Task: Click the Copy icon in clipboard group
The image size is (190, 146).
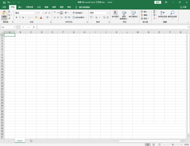Action: (x=9, y=15)
